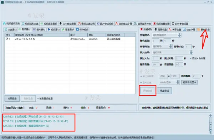Click the note icon of 文案素材 tab
The height and width of the screenshot is (140, 214).
[x=6, y=29]
